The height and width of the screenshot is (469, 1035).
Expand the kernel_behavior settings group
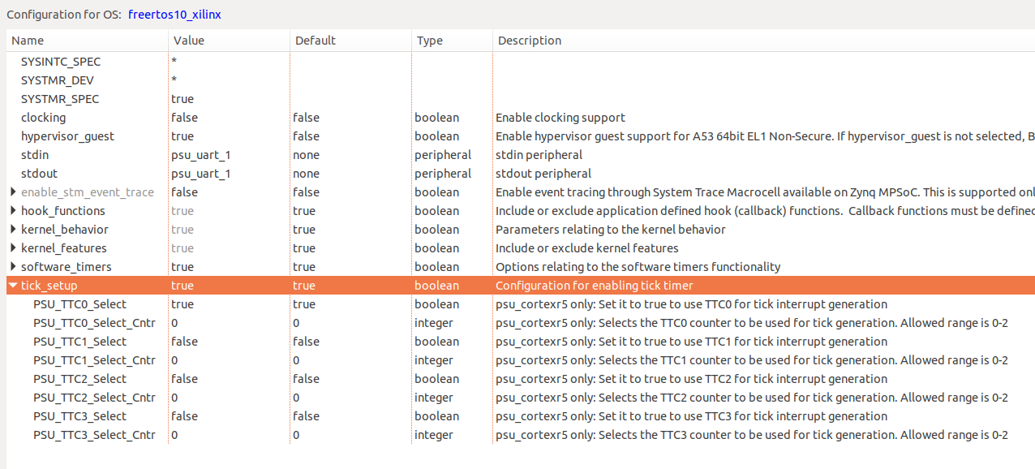[x=13, y=230]
